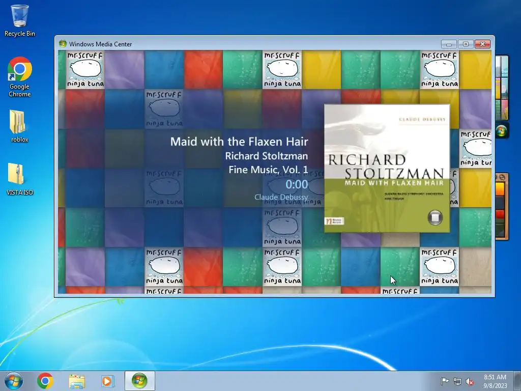Viewport: 521px width, 391px height.
Task: Minimize the Windows Media Center window
Action: tap(449, 44)
